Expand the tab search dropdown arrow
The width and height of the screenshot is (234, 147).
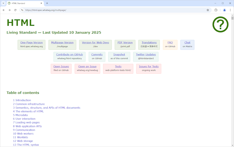(x=3, y=3)
